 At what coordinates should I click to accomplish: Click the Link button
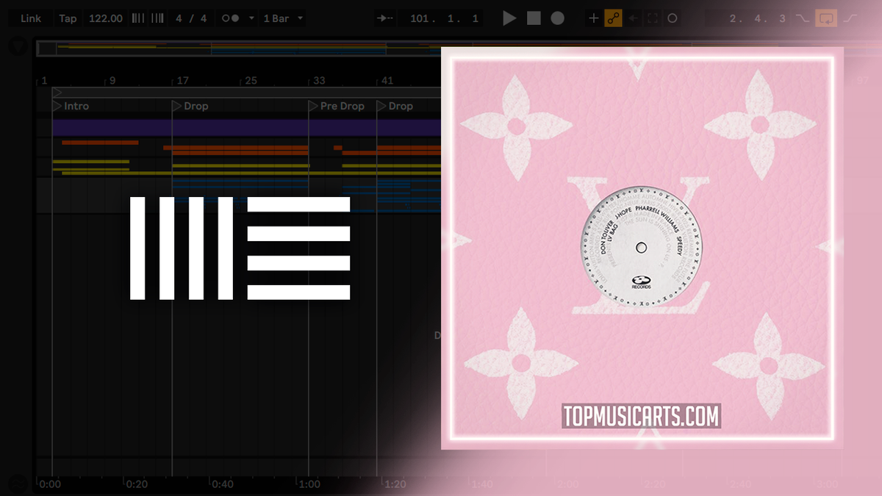(29, 18)
